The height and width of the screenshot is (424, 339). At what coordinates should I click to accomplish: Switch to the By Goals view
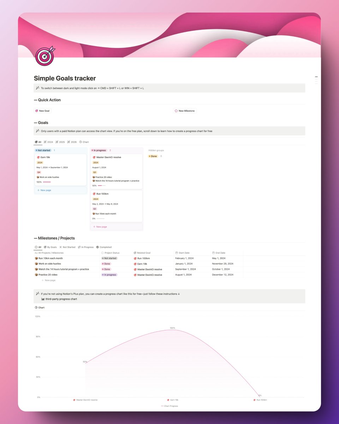point(51,247)
